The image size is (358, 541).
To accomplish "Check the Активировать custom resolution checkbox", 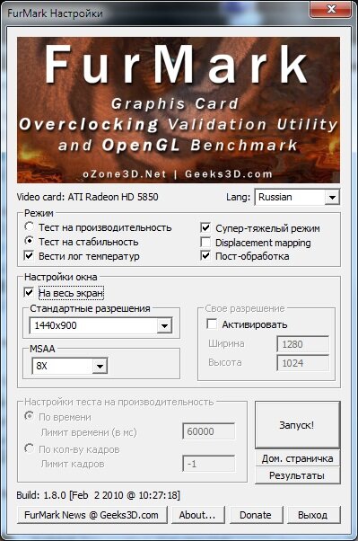I will (x=212, y=324).
